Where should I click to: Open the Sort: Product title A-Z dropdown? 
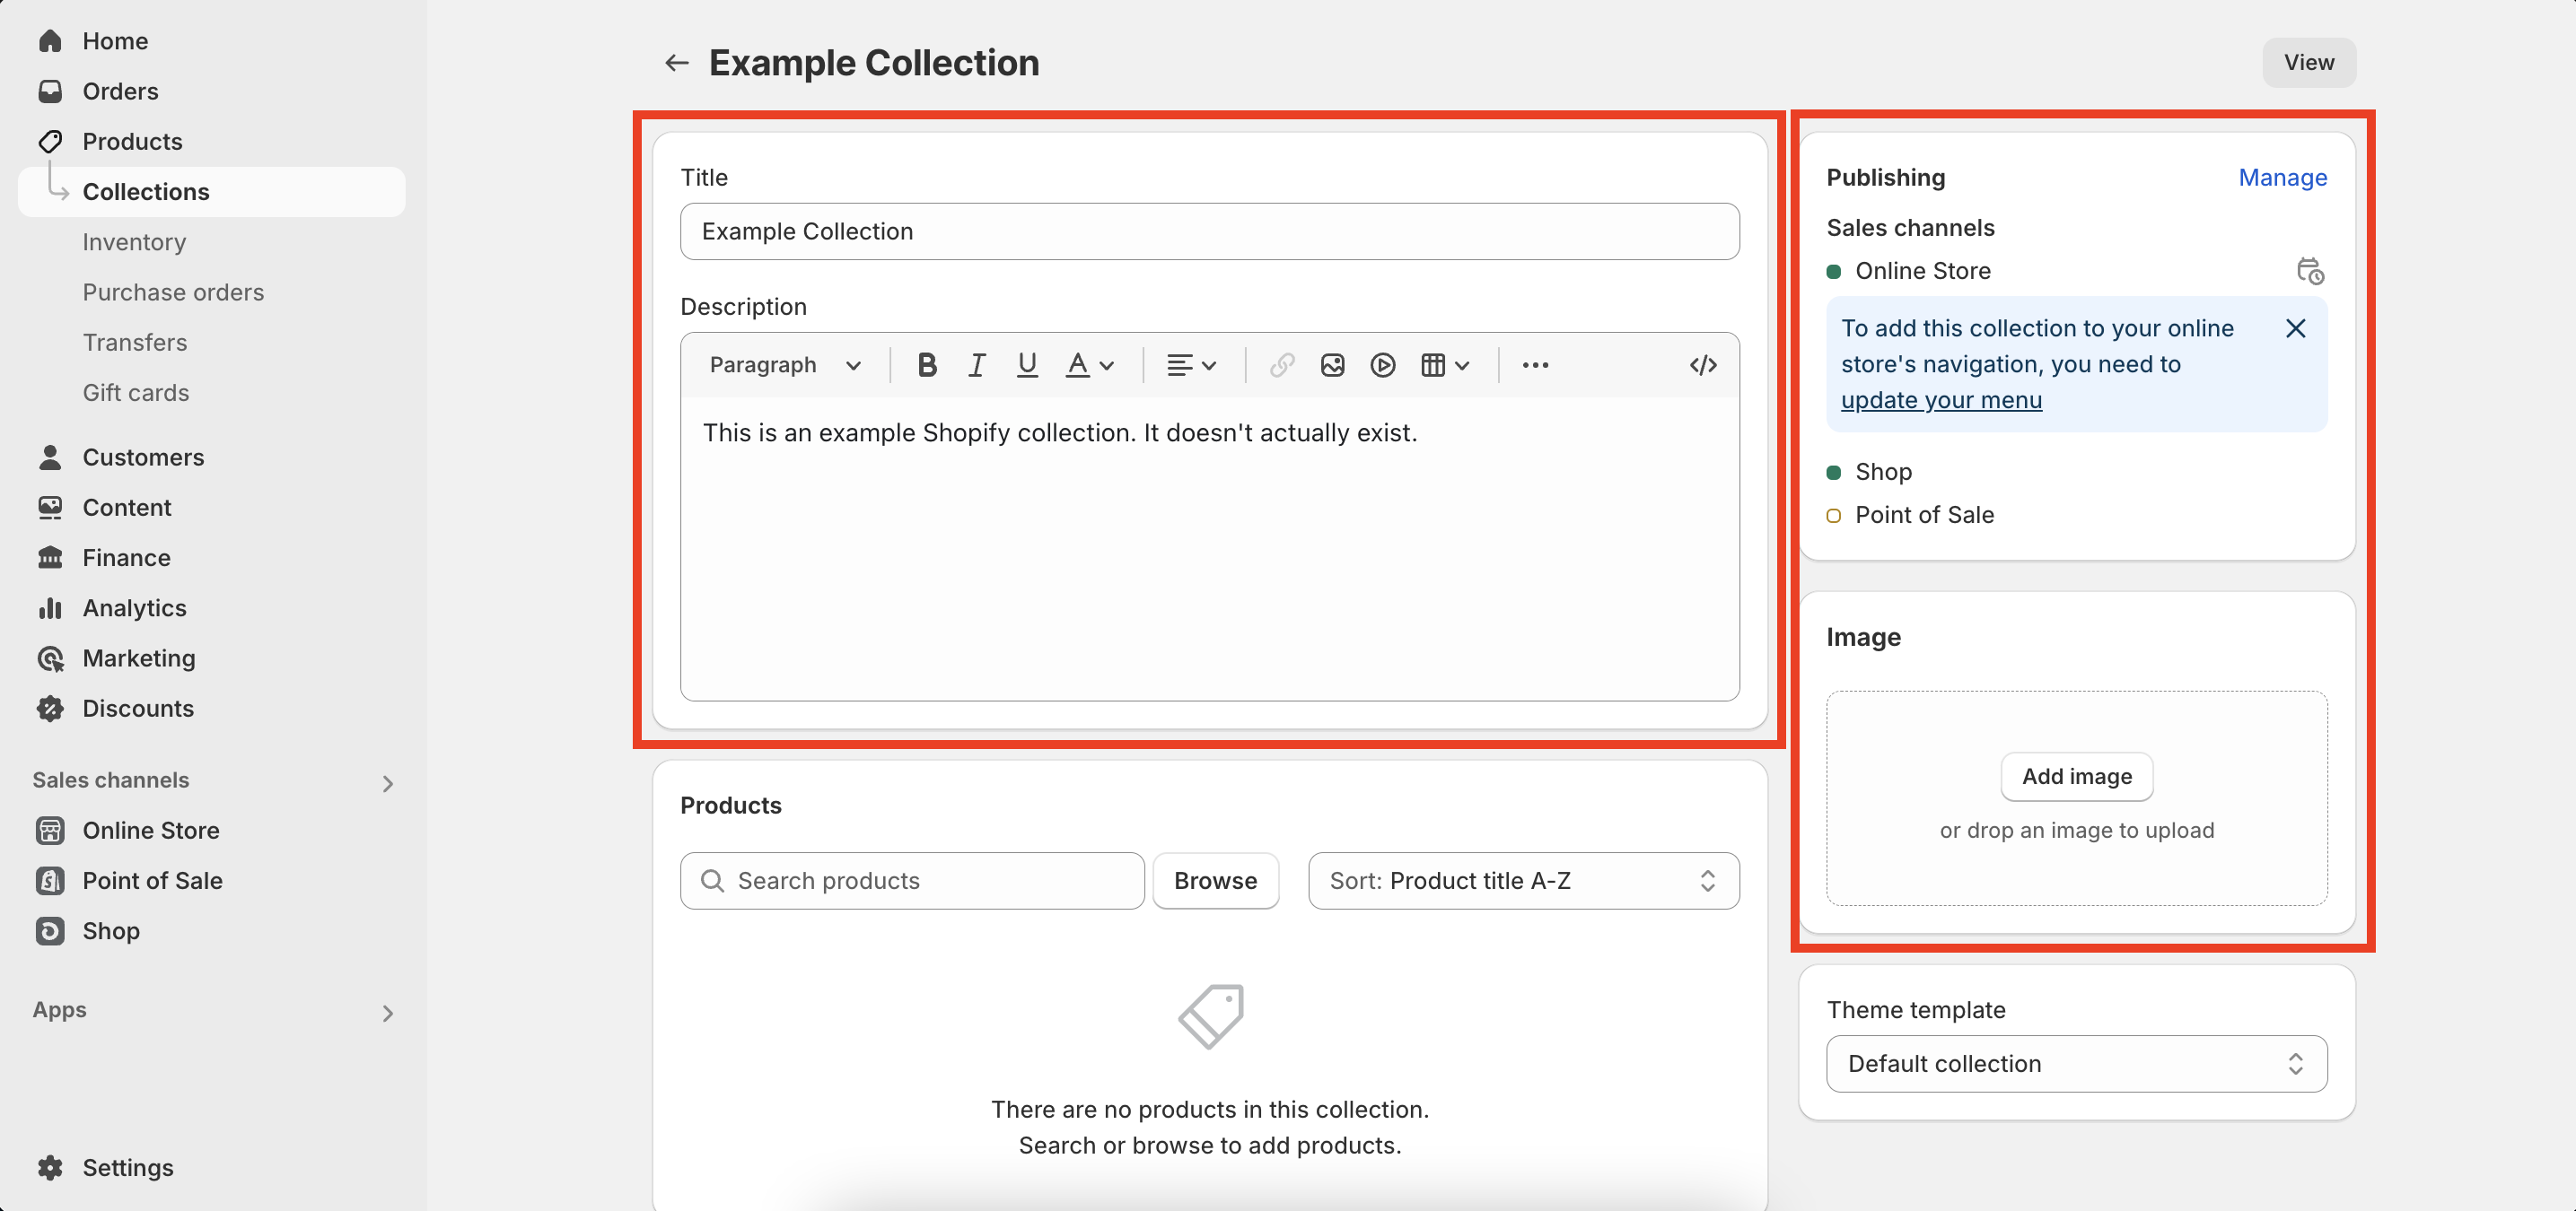point(1523,880)
